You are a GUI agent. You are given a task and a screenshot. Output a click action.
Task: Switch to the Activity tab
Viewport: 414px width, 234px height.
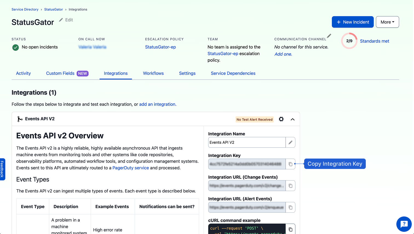tap(23, 73)
